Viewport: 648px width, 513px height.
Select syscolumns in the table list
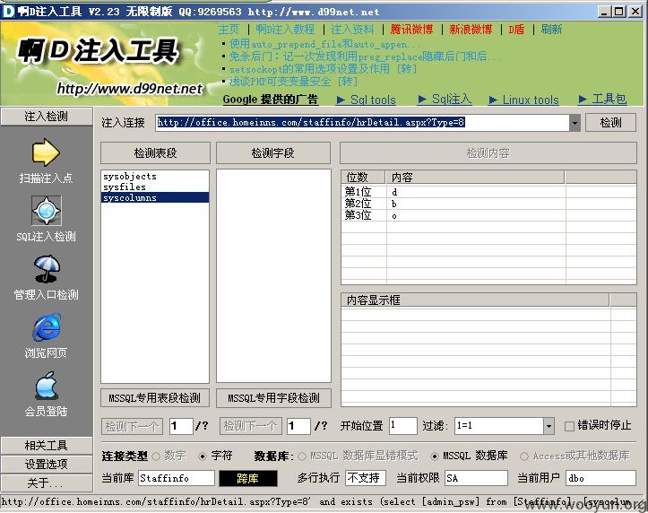[x=155, y=197]
